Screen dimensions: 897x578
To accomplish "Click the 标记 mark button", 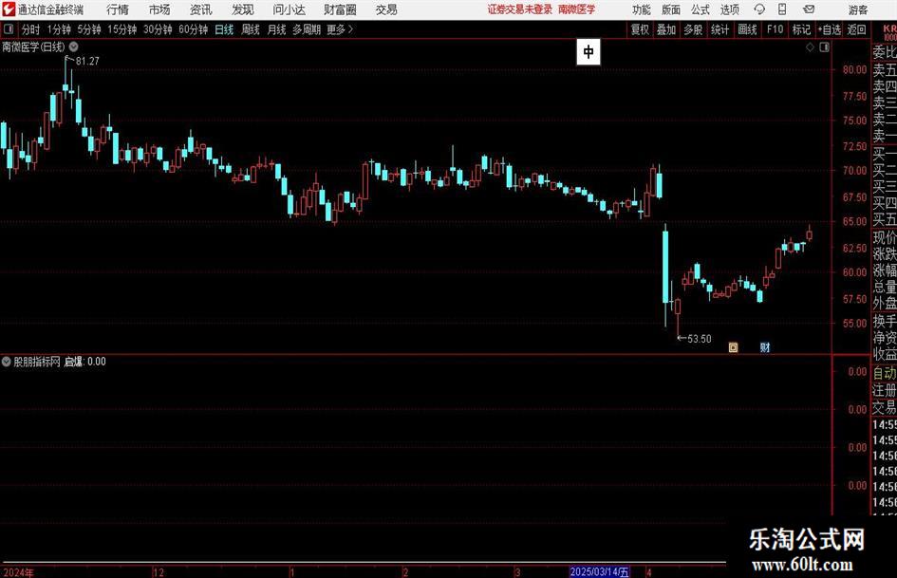I will point(801,29).
